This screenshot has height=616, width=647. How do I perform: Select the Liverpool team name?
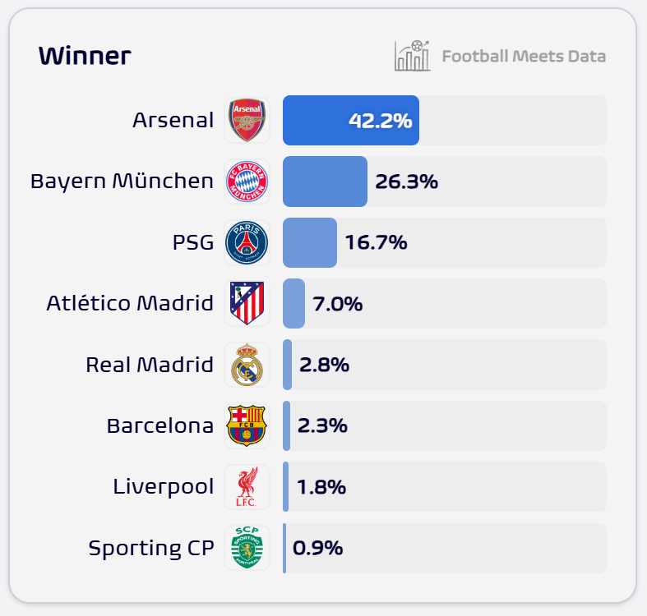pyautogui.click(x=164, y=487)
